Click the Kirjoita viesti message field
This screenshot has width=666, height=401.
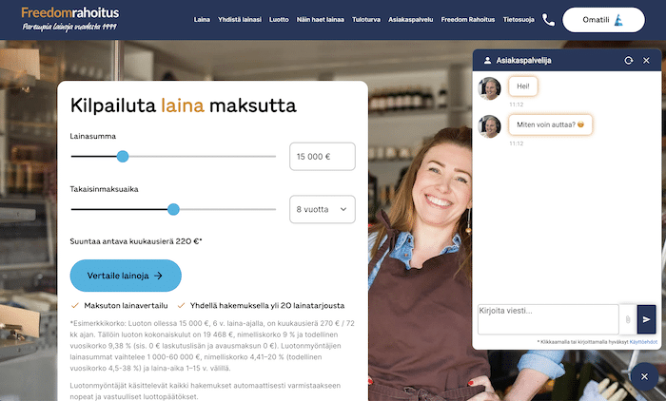click(x=548, y=319)
